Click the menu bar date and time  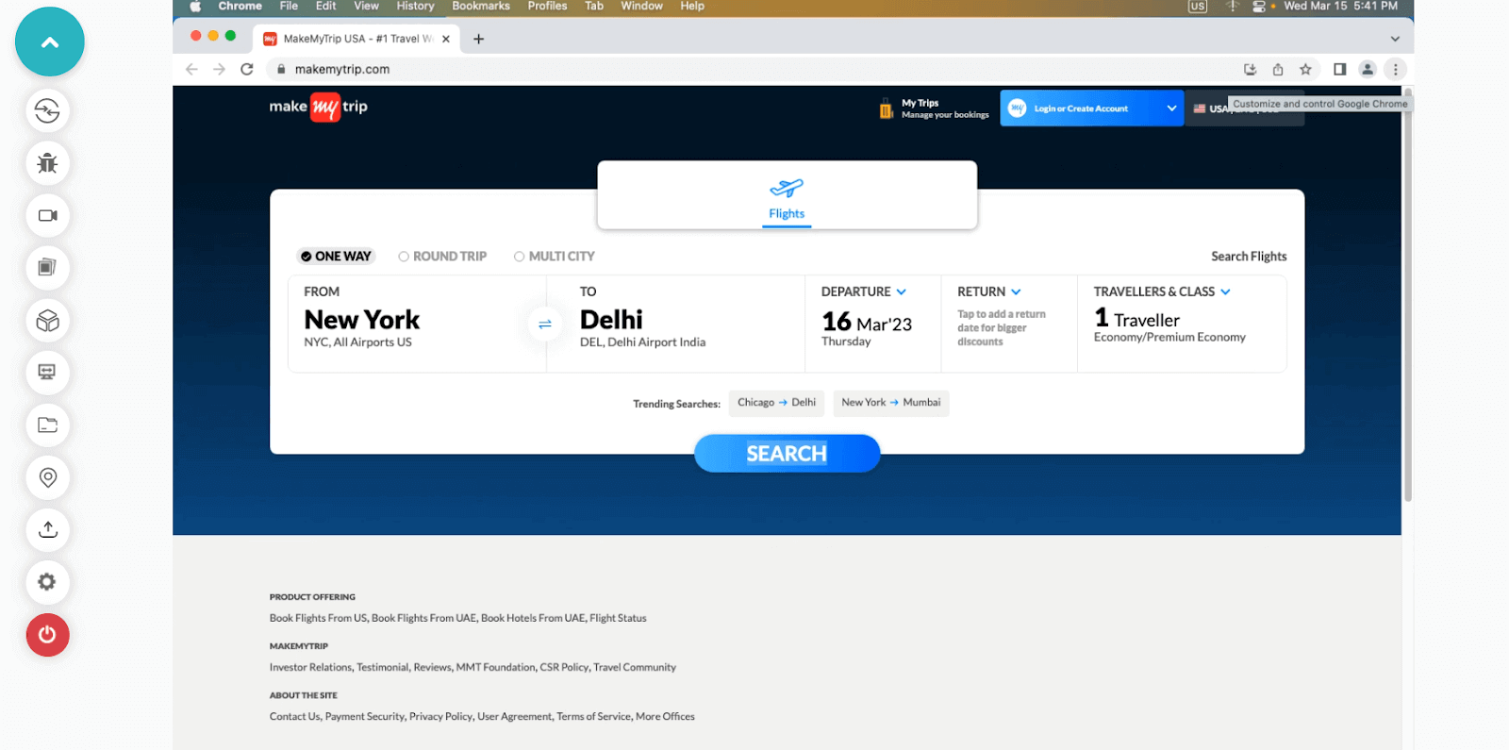coord(1340,6)
